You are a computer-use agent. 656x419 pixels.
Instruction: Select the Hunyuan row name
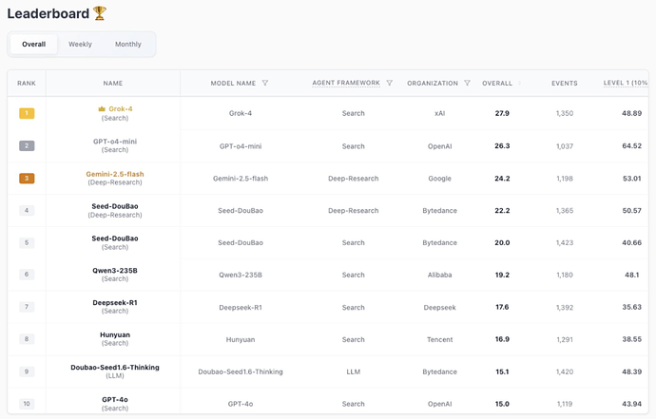point(114,335)
